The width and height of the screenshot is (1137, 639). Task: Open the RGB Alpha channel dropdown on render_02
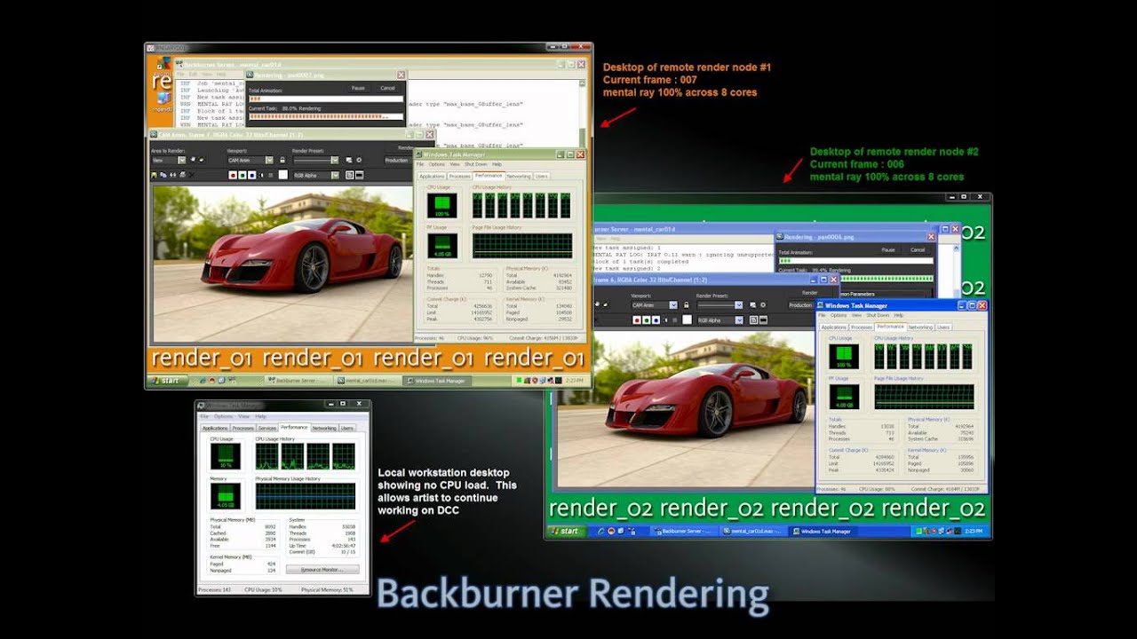coord(720,320)
